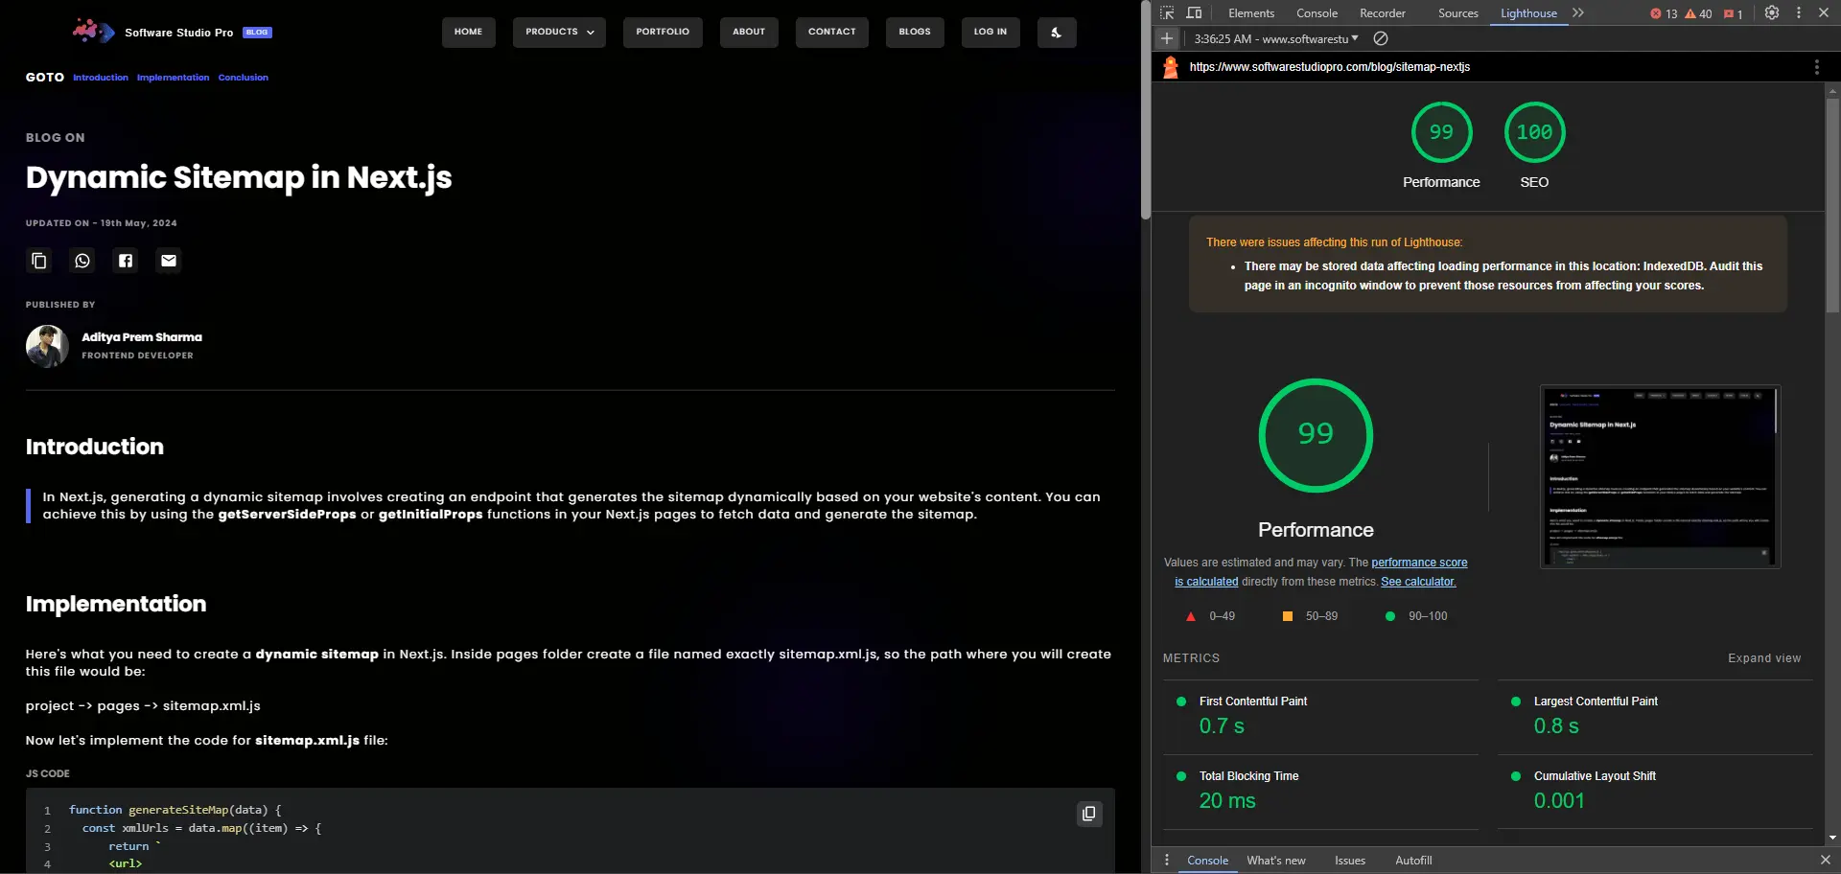Image resolution: width=1841 pixels, height=874 pixels.
Task: Switch to the Elements tab
Action: coord(1251,13)
